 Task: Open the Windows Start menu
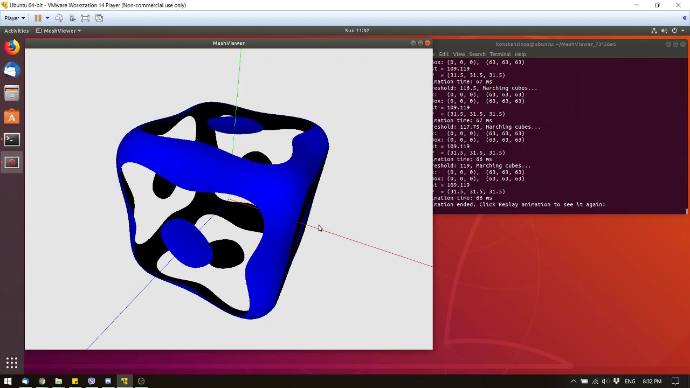(x=8, y=381)
